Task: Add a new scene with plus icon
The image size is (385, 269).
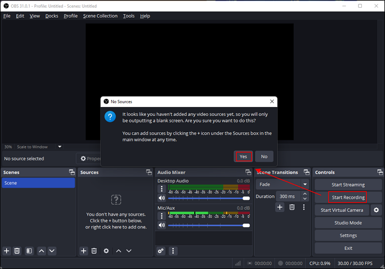Action: point(7,251)
